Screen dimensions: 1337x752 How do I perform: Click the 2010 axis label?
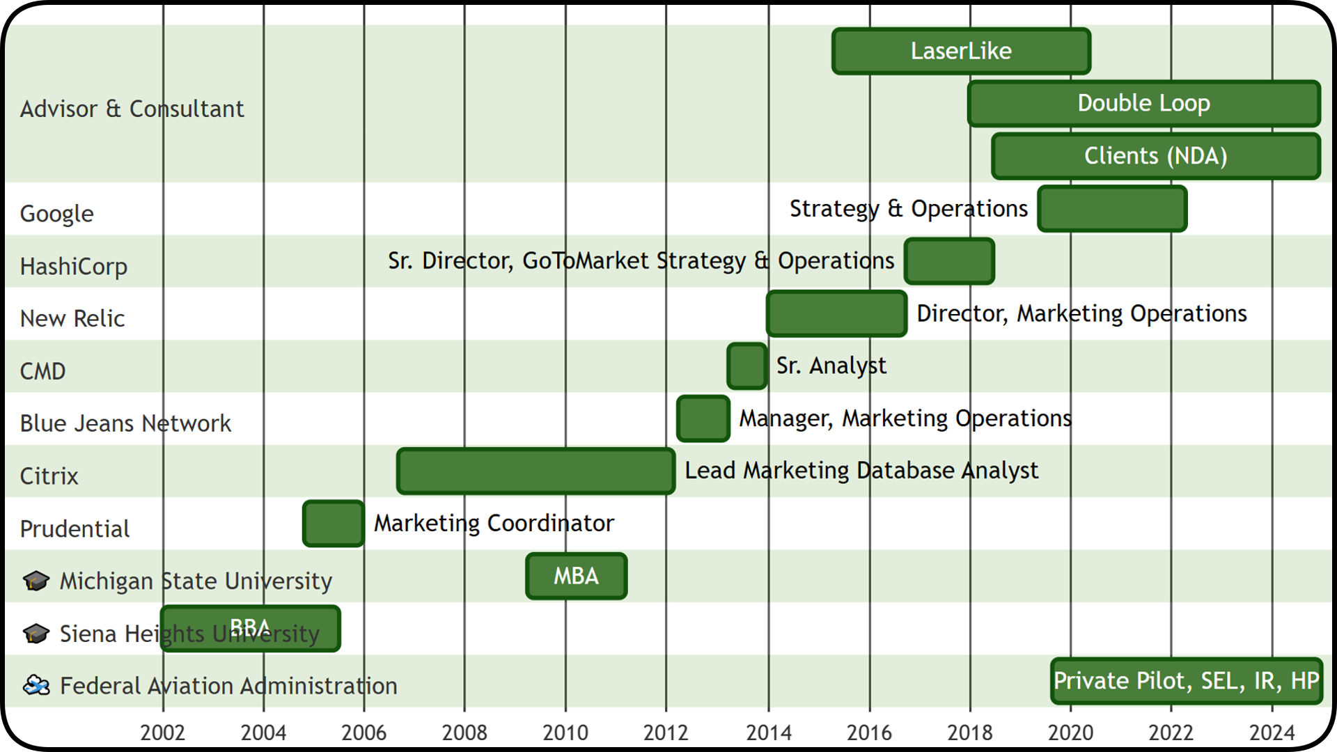(x=565, y=733)
